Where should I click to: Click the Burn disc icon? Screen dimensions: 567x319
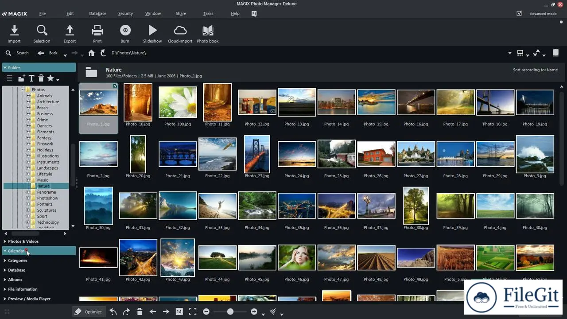click(125, 31)
